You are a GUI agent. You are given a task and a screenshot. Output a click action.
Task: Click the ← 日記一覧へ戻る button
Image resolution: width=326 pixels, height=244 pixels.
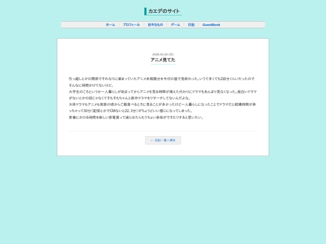163,140
